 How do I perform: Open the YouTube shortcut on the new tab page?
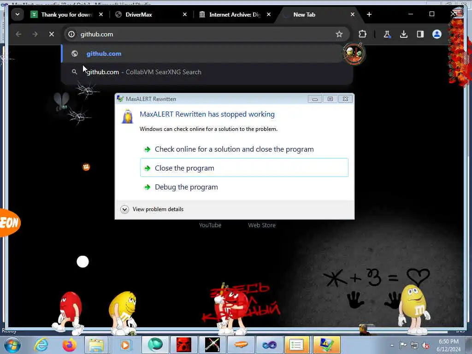click(210, 225)
